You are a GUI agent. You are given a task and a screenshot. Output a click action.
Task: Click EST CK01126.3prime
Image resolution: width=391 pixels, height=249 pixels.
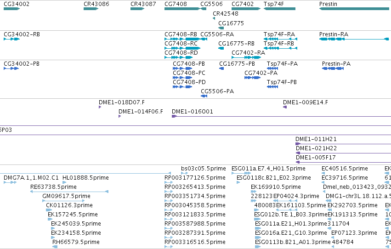[49, 210]
